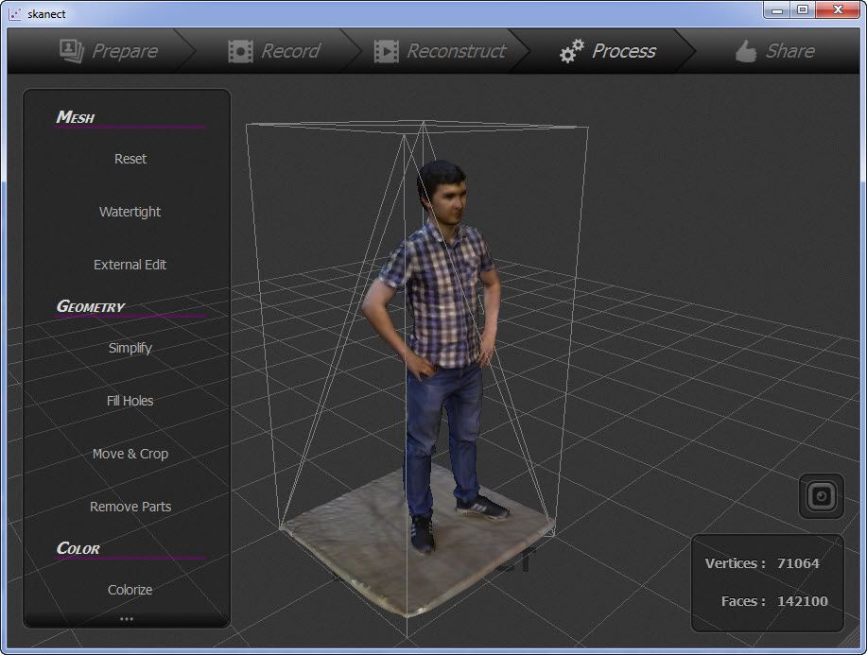Viewport: 867px width, 655px height.
Task: Click the skanect app icon in title bar
Action: pyautogui.click(x=14, y=13)
